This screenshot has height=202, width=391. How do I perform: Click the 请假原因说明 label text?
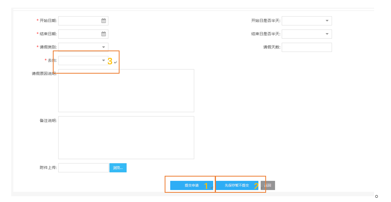[44, 74]
